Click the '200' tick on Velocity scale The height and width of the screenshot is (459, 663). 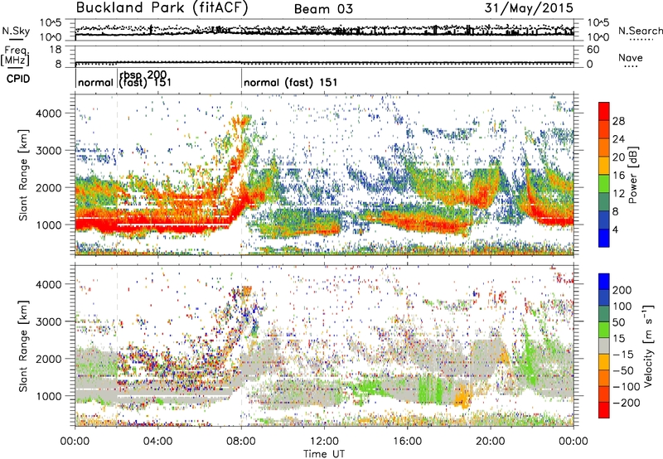622,290
